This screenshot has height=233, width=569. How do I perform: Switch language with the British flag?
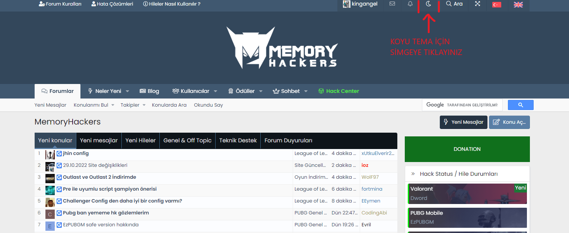tap(518, 4)
